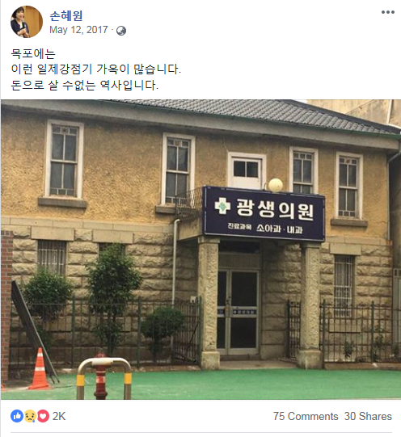Open the May 12, 2017 post timestamp
Image resolution: width=401 pixels, height=437 pixels.
(78, 30)
